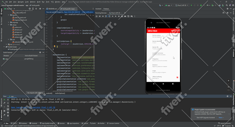Open Project panel gear options
Image resolution: width=235 pixels, height=127 pixels.
click(x=40, y=9)
